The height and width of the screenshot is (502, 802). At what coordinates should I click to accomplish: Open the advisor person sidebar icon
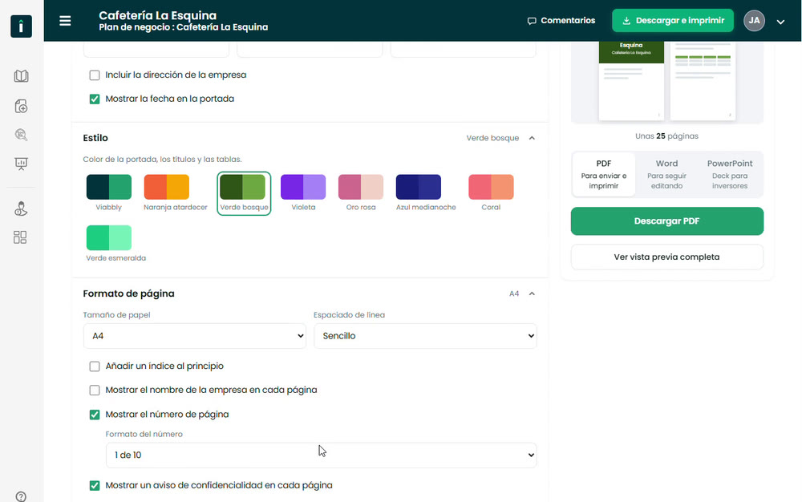pyautogui.click(x=21, y=208)
